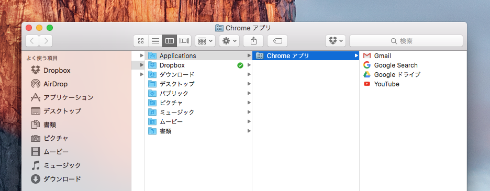
Task: Select the ミュージック folder in column
Action: [x=198, y=112]
